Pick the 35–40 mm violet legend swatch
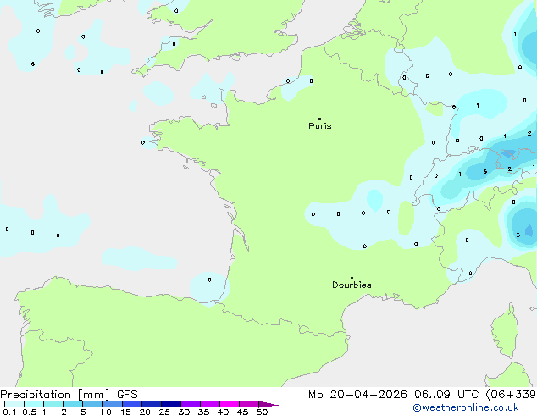Image resolution: width=537 pixels, height=415 pixels. (210, 404)
